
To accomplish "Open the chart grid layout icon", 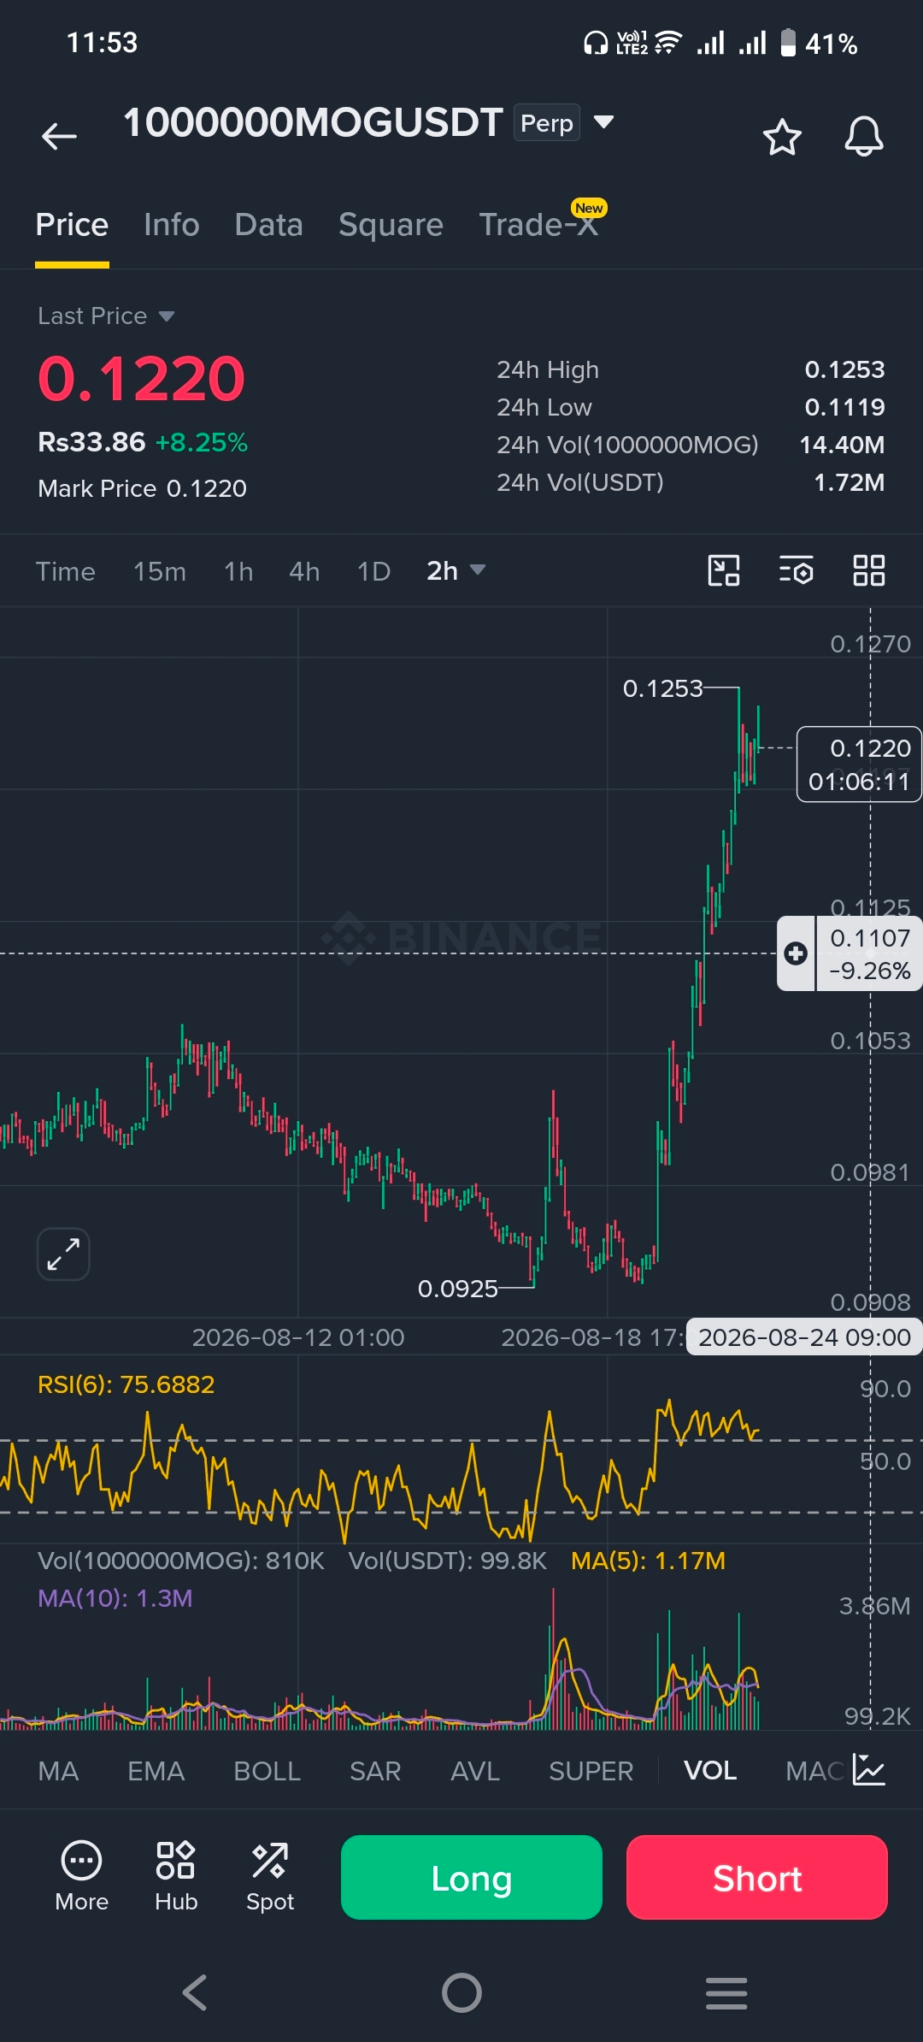I will click(x=869, y=570).
